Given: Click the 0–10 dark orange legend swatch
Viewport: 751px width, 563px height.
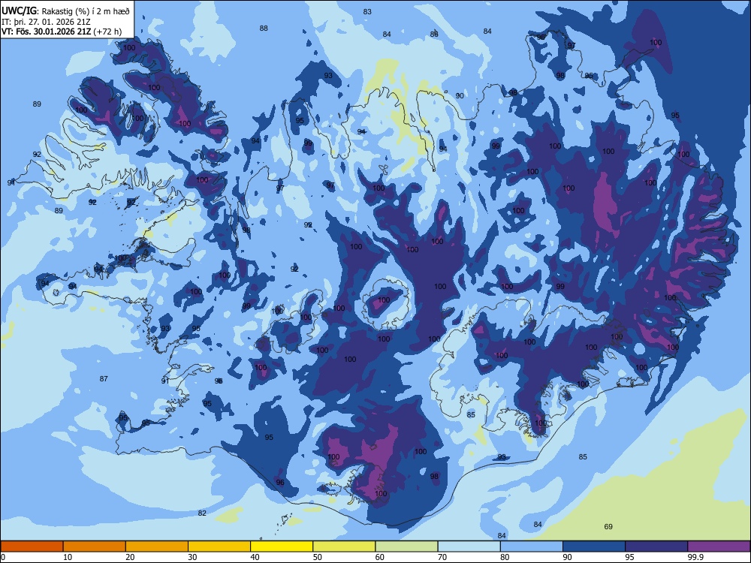Looking at the screenshot, I should (32, 546).
